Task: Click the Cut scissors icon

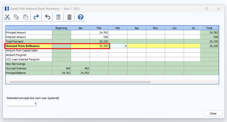Action: tap(7, 17)
